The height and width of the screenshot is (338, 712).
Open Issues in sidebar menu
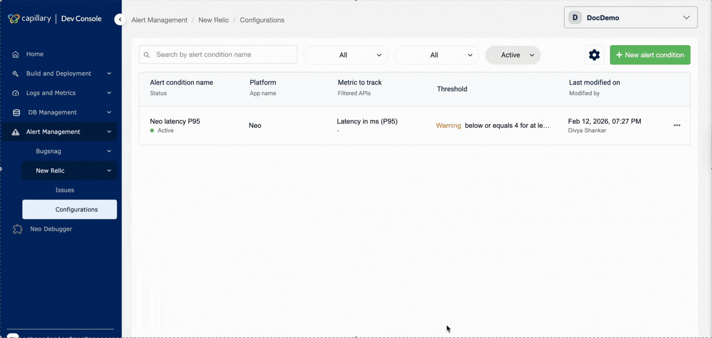point(65,190)
